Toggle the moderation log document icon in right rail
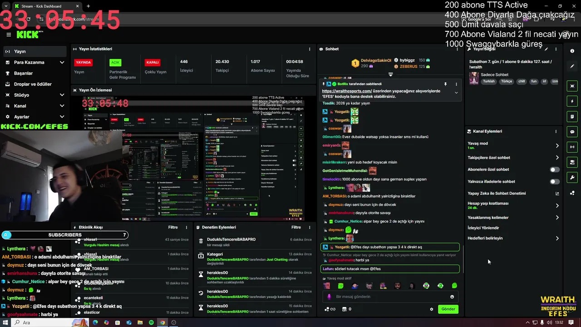This screenshot has width=581, height=327. point(572,117)
